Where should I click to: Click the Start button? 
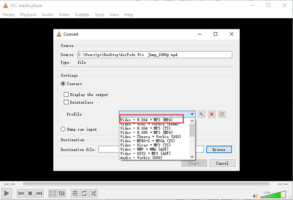click(194, 163)
